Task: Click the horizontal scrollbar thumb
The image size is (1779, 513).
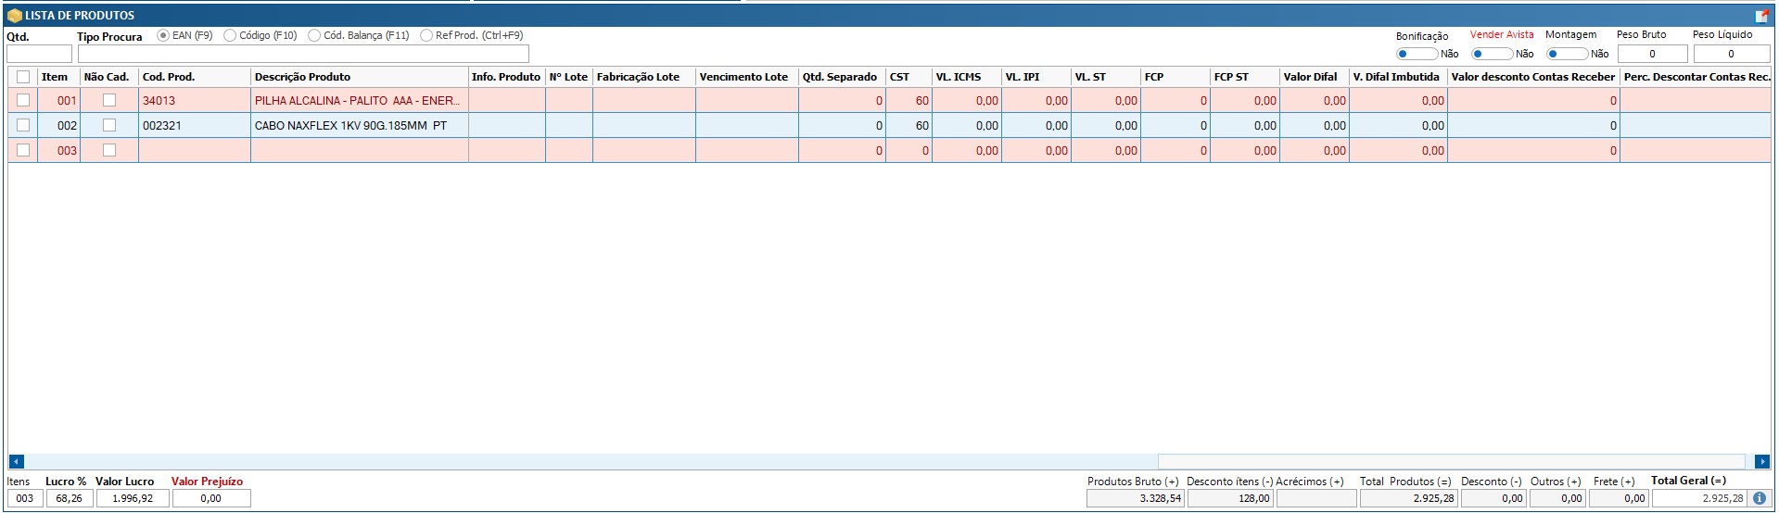Action: coord(1451,461)
